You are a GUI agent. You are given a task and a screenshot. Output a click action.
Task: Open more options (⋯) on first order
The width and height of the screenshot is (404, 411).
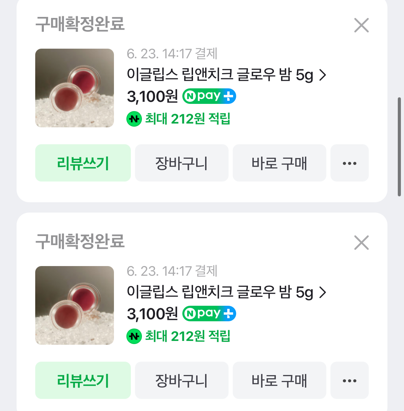click(x=349, y=163)
